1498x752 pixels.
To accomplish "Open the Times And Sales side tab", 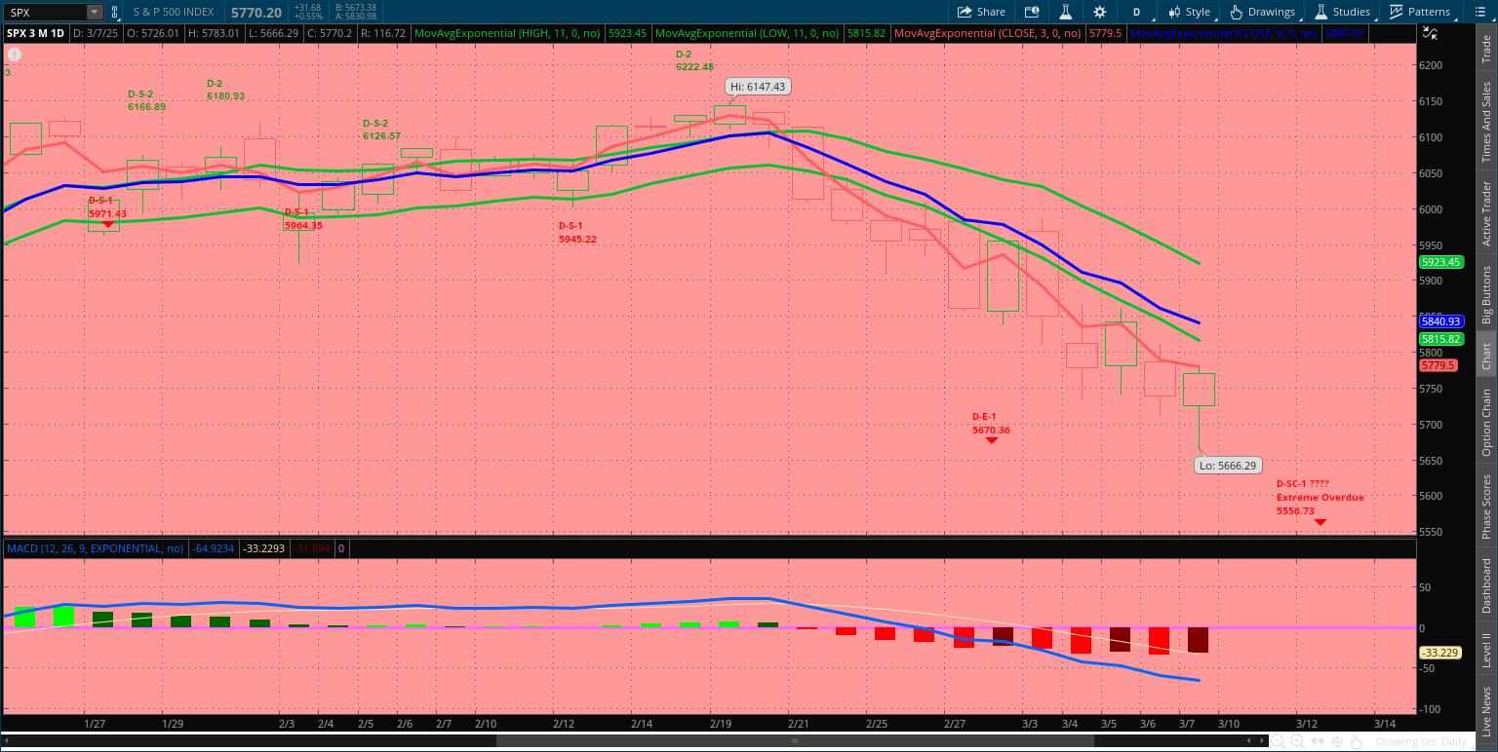I will click(x=1486, y=122).
